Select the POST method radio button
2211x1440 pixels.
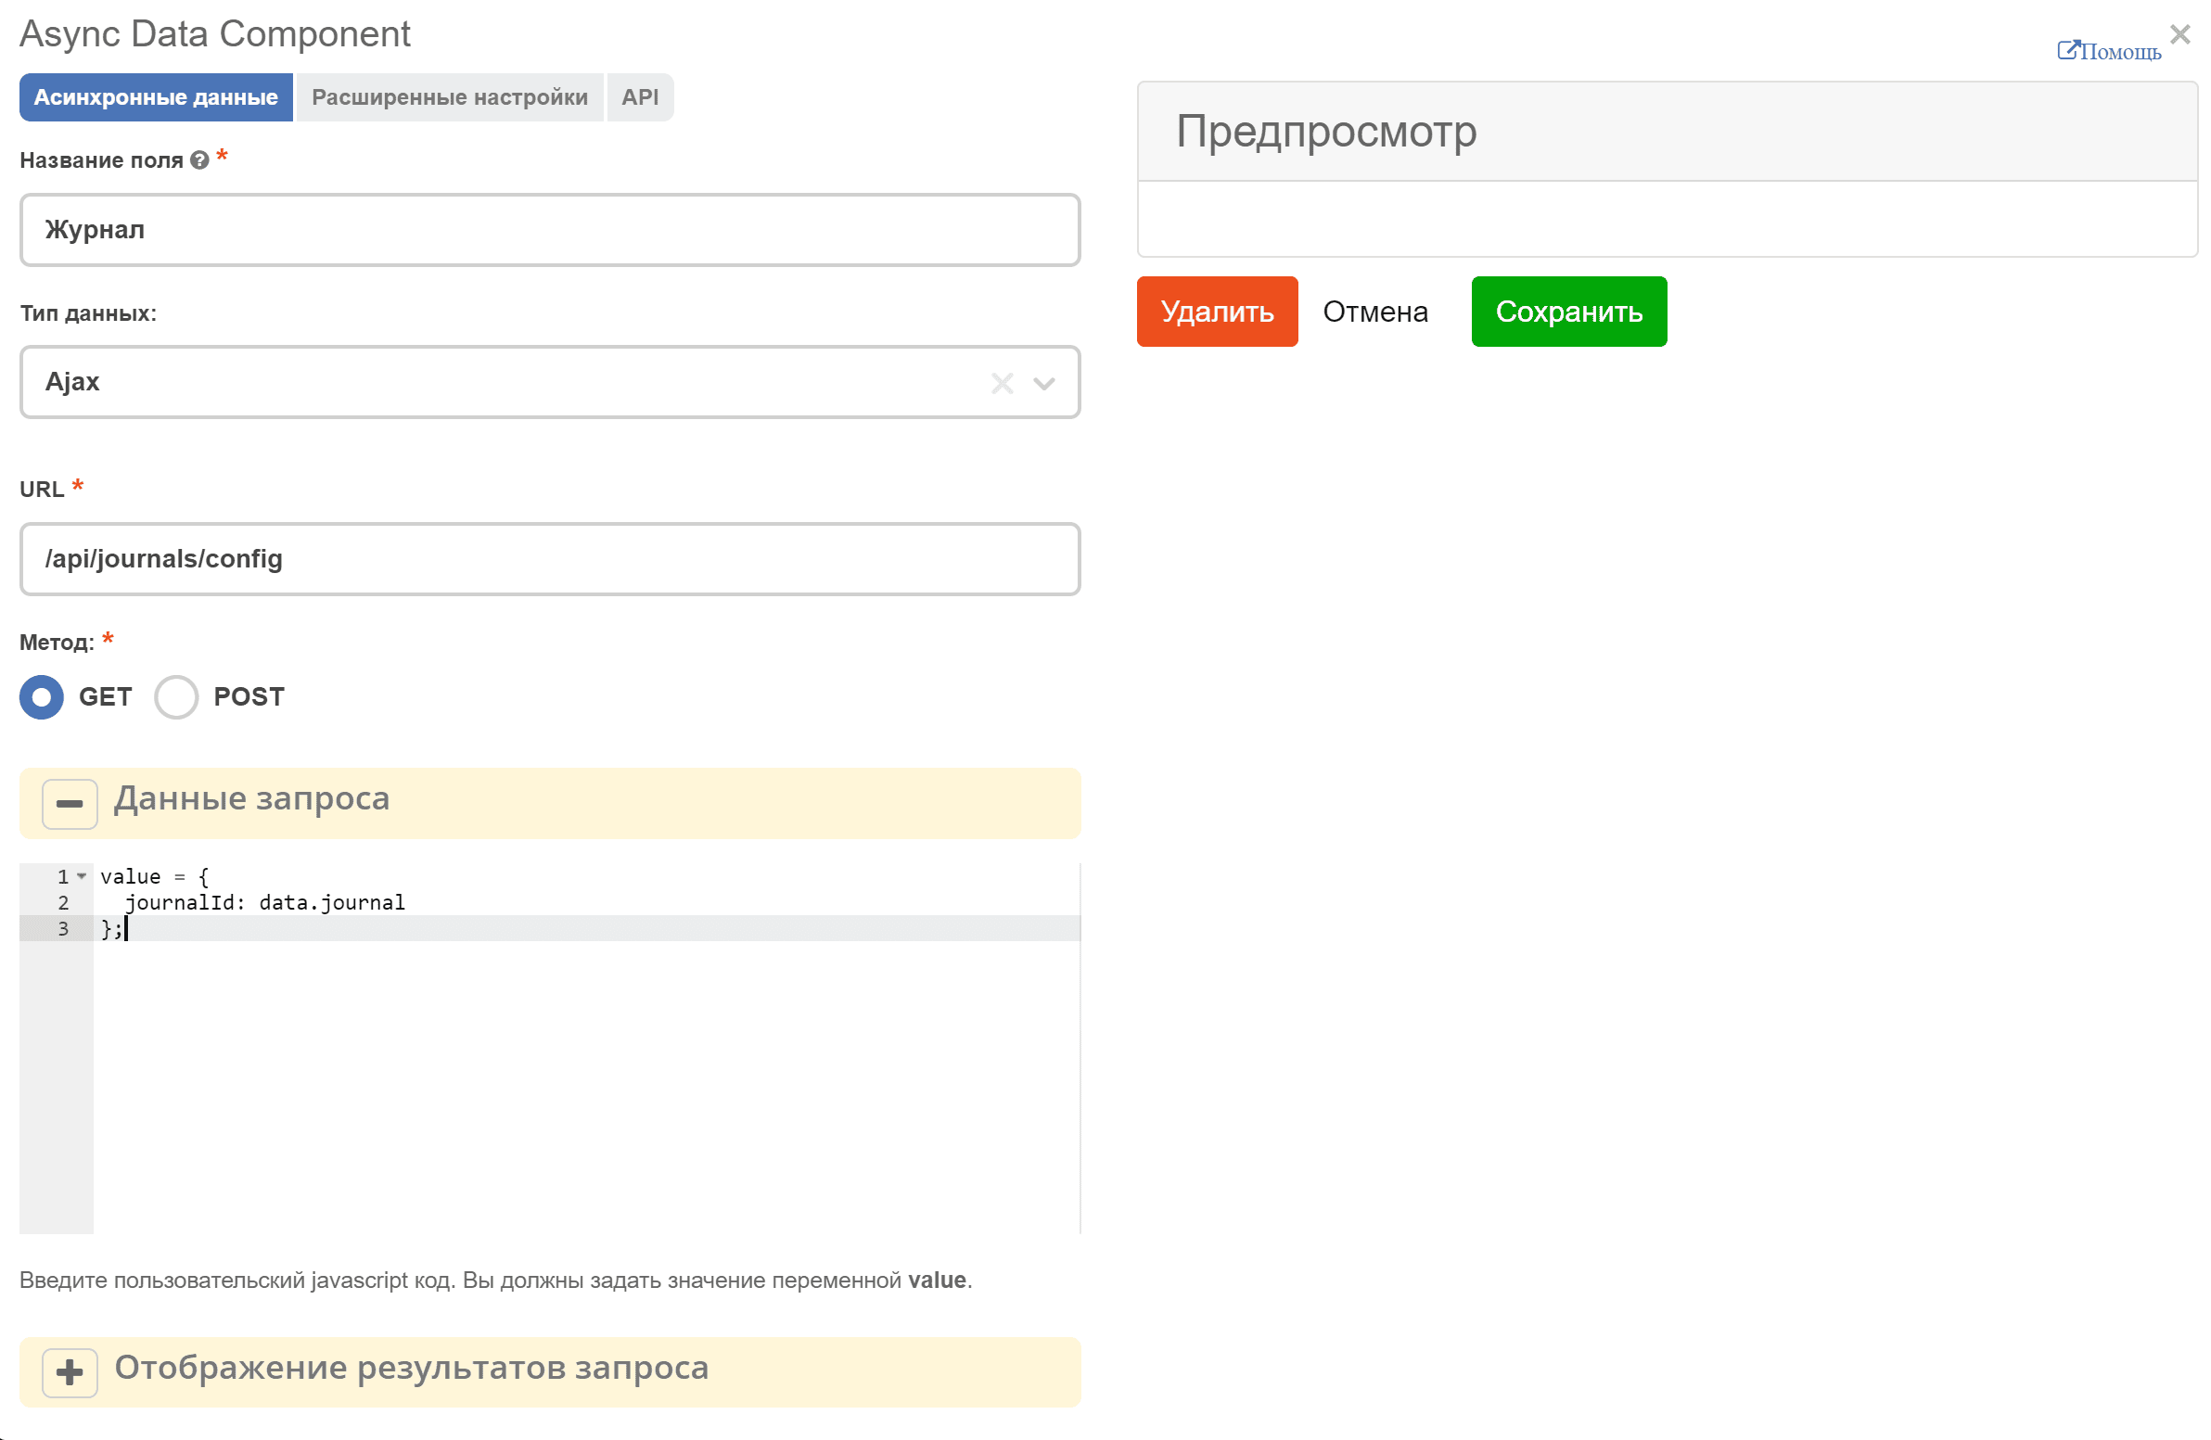click(176, 696)
